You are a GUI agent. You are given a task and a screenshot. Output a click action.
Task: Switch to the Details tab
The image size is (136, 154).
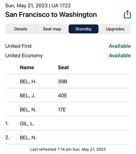[x=21, y=29]
